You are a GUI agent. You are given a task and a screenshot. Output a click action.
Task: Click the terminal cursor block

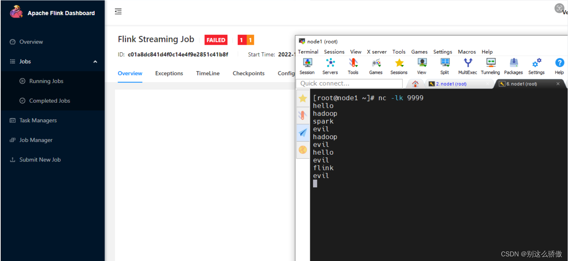[315, 183]
